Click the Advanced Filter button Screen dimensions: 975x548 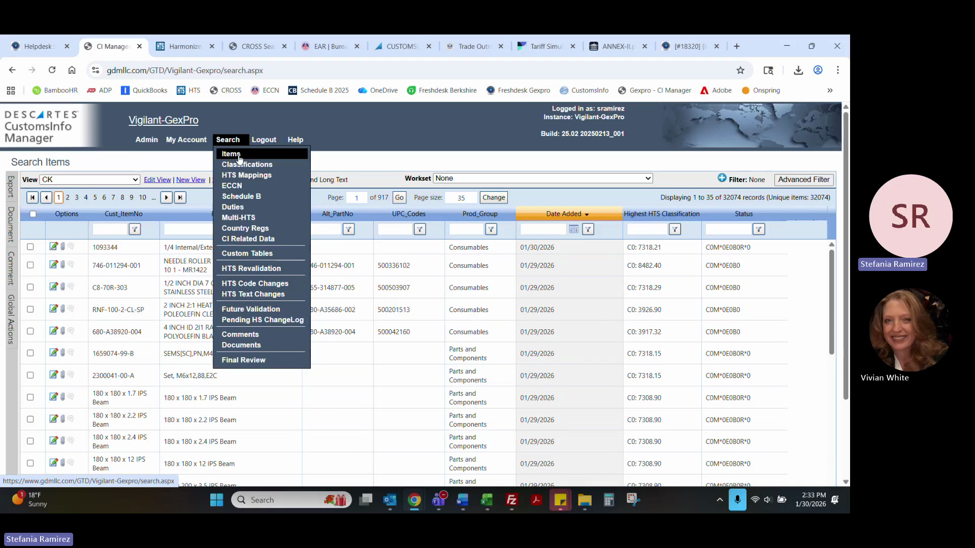[803, 180]
